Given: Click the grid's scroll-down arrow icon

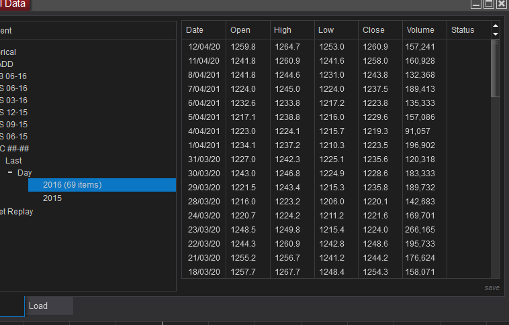Looking at the screenshot, I should click(x=496, y=34).
